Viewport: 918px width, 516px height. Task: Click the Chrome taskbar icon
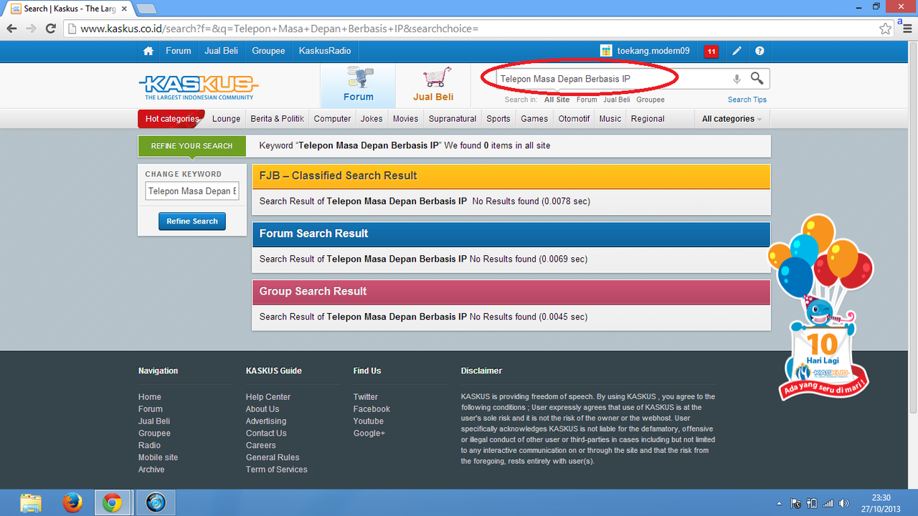pyautogui.click(x=112, y=503)
